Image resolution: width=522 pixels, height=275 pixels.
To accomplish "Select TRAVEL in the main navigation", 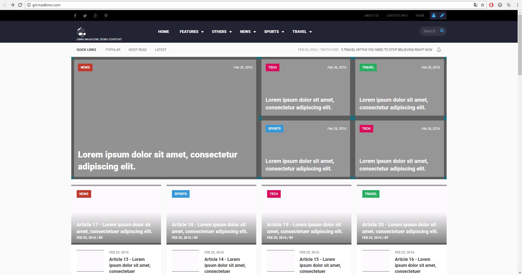I will coord(299,32).
